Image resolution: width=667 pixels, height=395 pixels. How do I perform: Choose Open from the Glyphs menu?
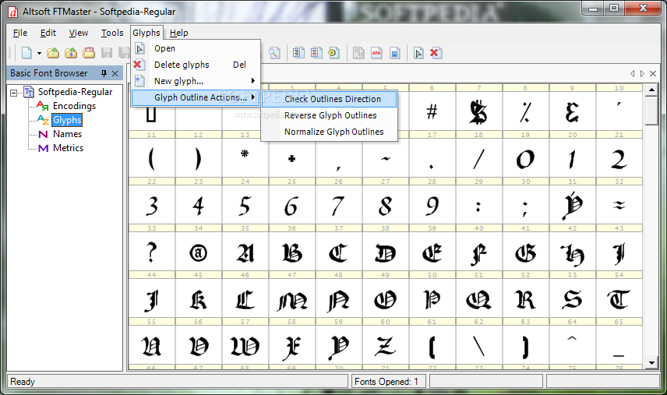[196, 48]
